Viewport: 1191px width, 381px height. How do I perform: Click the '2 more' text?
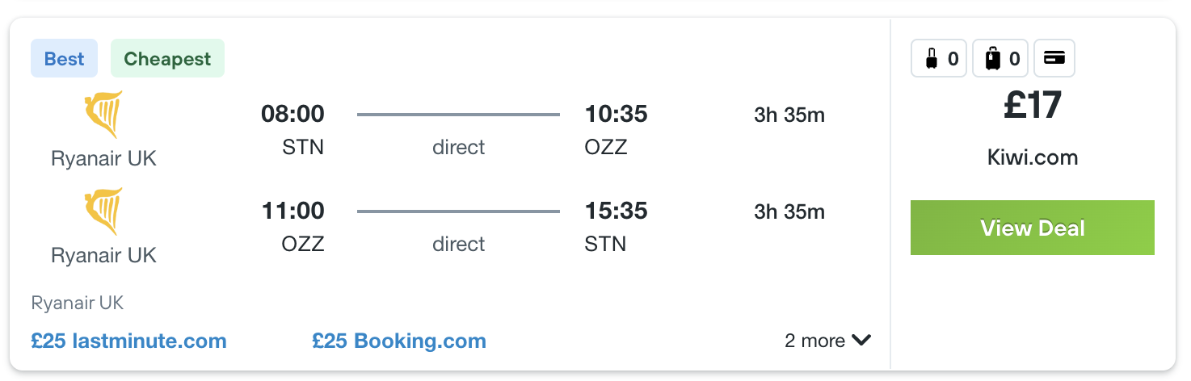coord(815,341)
